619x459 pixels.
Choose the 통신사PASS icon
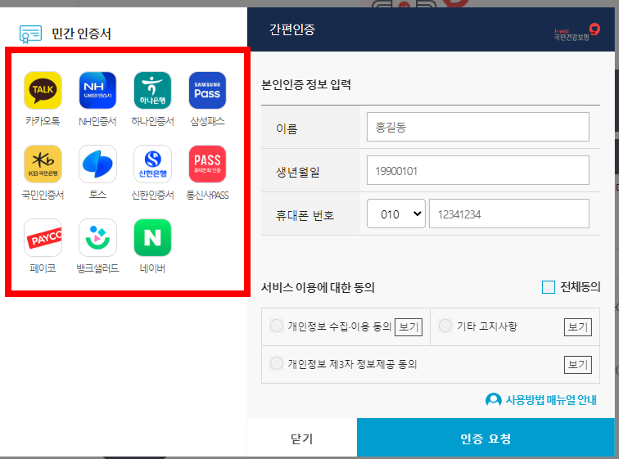[207, 164]
